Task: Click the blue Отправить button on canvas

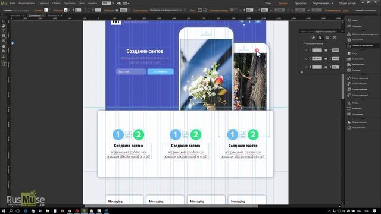Action: [160, 71]
